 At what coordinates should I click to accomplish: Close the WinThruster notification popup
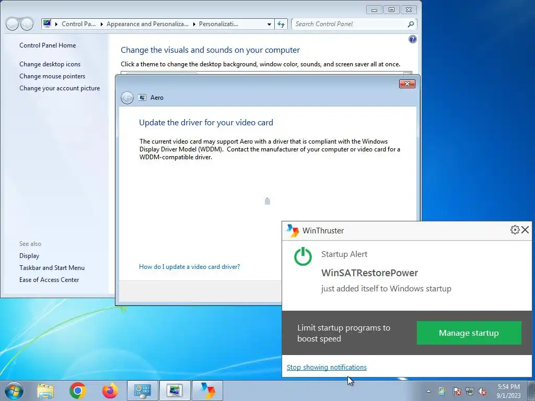pyautogui.click(x=525, y=230)
